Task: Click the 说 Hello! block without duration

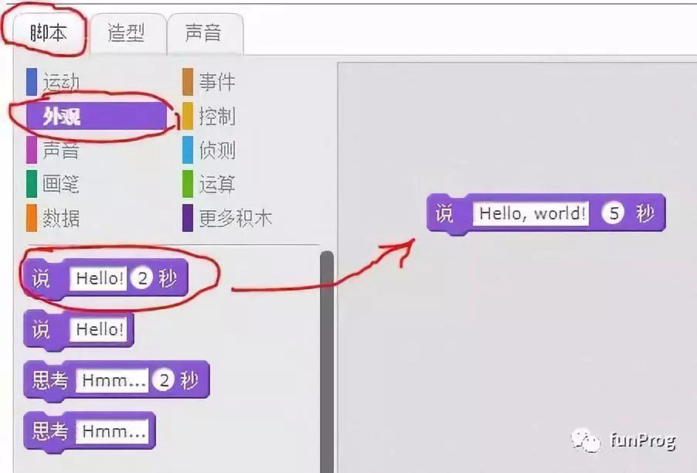Action: [40, 330]
